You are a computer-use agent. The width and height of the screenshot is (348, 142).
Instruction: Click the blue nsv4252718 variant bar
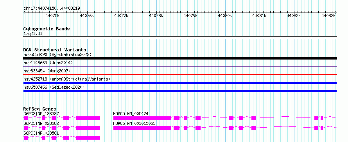180,83
